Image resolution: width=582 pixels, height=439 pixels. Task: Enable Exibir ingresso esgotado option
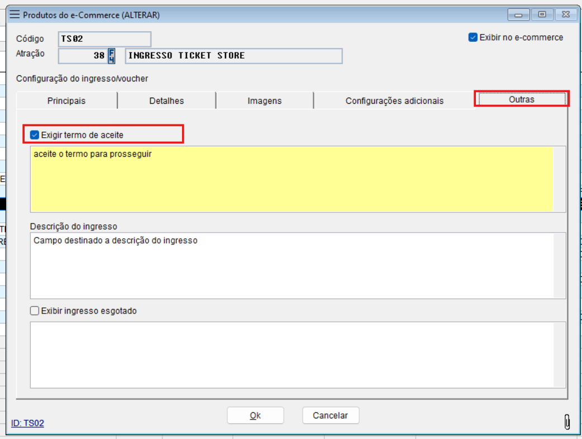[x=35, y=311]
